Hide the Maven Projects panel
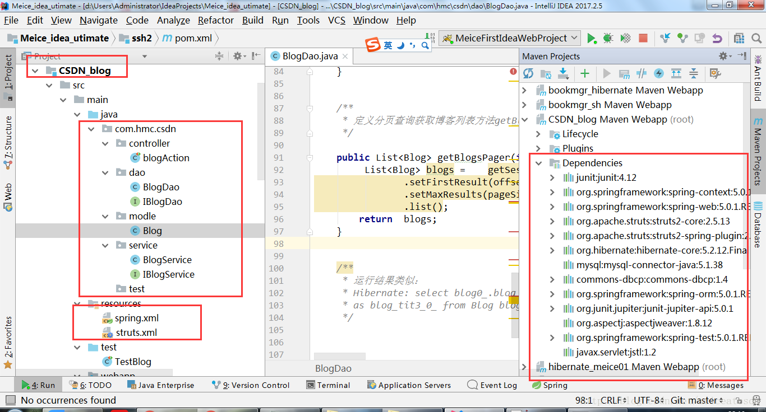The width and height of the screenshot is (766, 412). [x=742, y=56]
